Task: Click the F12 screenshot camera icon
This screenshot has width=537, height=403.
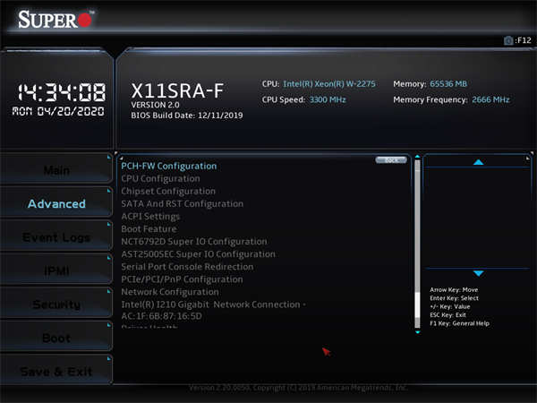Action: tap(508, 40)
